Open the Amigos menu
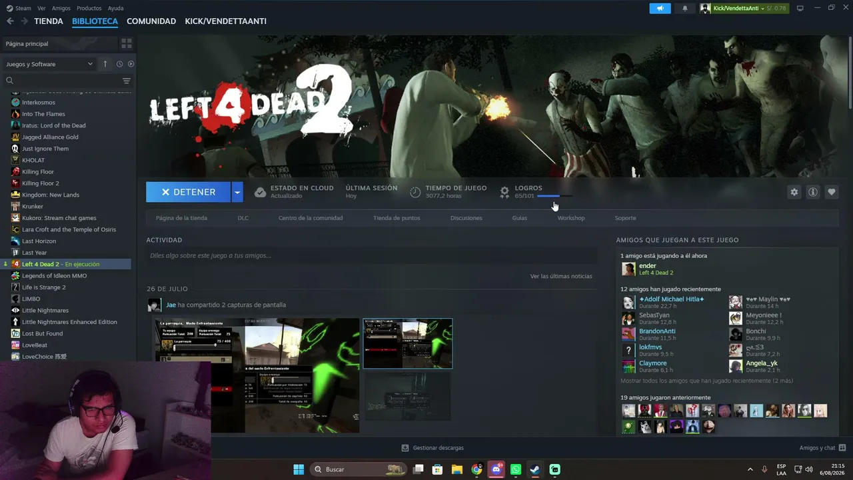 [x=61, y=8]
